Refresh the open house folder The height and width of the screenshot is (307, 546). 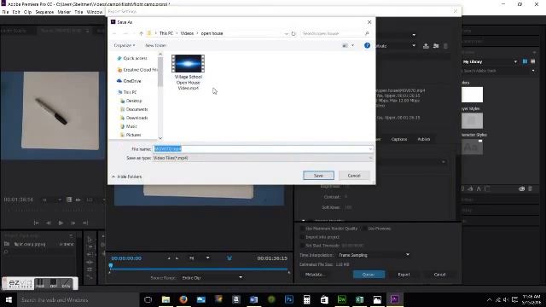point(293,33)
